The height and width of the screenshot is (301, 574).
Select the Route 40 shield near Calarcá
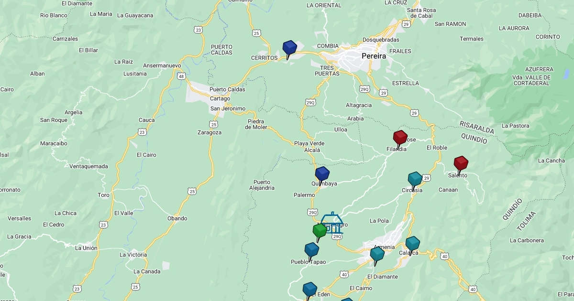445,257
